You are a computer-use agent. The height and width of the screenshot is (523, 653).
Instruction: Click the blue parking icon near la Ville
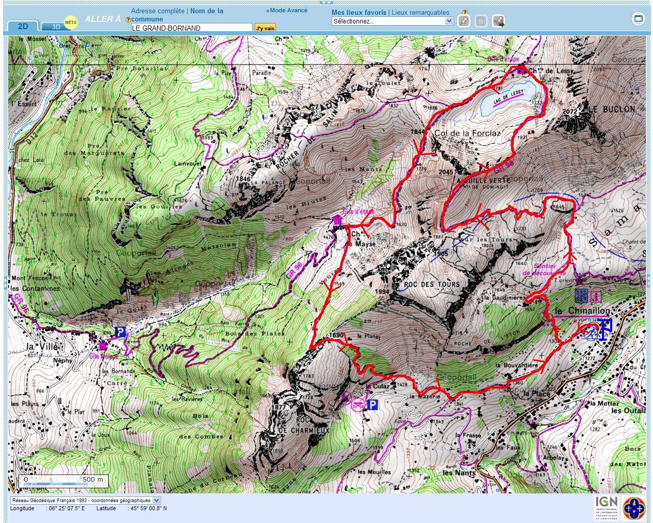pyautogui.click(x=120, y=332)
